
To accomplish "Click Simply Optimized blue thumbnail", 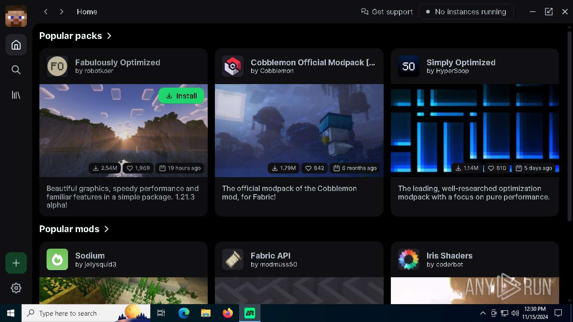I will (475, 131).
